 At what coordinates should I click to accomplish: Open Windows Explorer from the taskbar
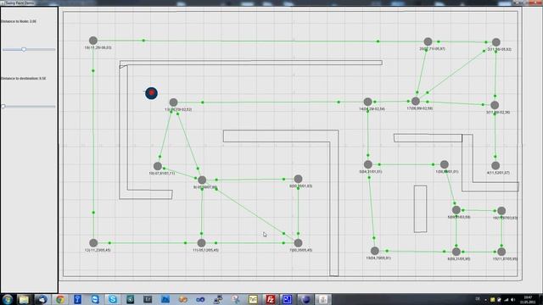coord(25,299)
